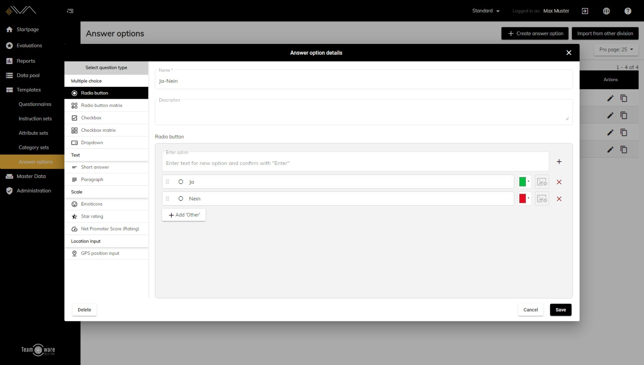644x365 pixels.
Task: Open color dropdown arrow for 'Ja'
Action: (x=528, y=181)
